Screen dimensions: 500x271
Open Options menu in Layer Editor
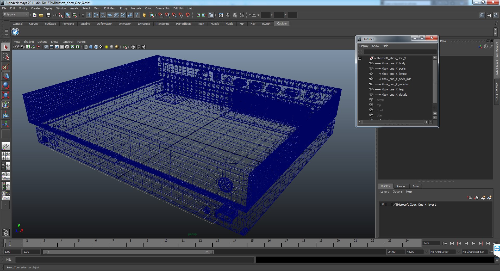[x=398, y=192]
